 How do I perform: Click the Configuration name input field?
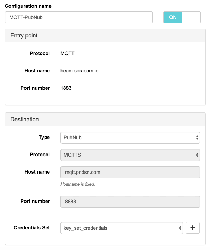click(79, 17)
